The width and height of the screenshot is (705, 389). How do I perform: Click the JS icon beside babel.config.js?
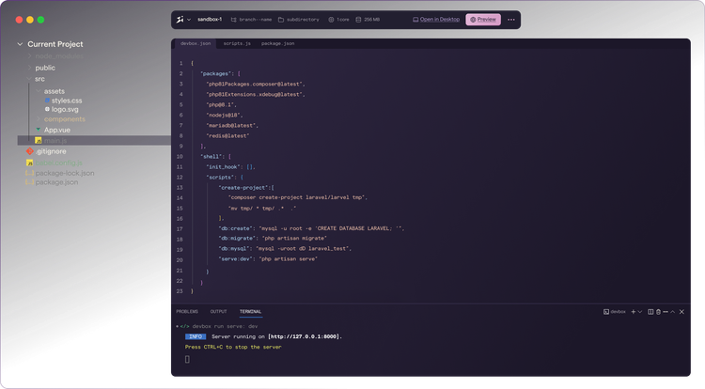[30, 163]
